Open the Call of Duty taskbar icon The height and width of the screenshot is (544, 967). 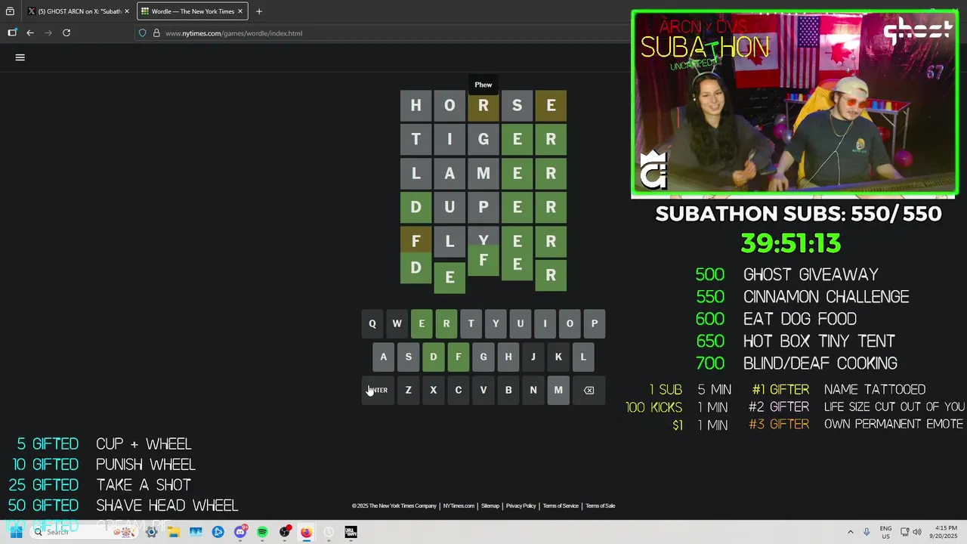tap(351, 532)
